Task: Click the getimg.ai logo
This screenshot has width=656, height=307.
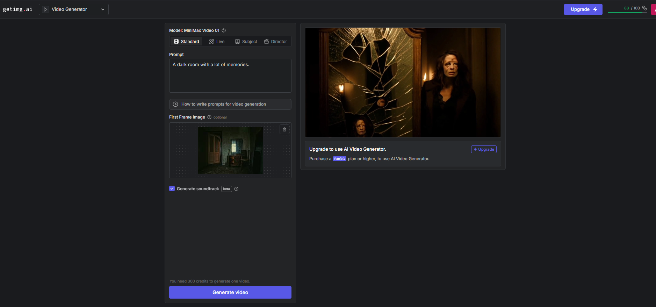Action: point(17,9)
